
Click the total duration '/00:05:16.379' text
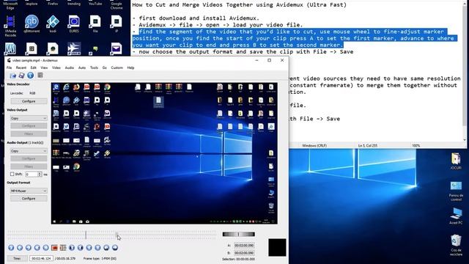pyautogui.click(x=65, y=258)
